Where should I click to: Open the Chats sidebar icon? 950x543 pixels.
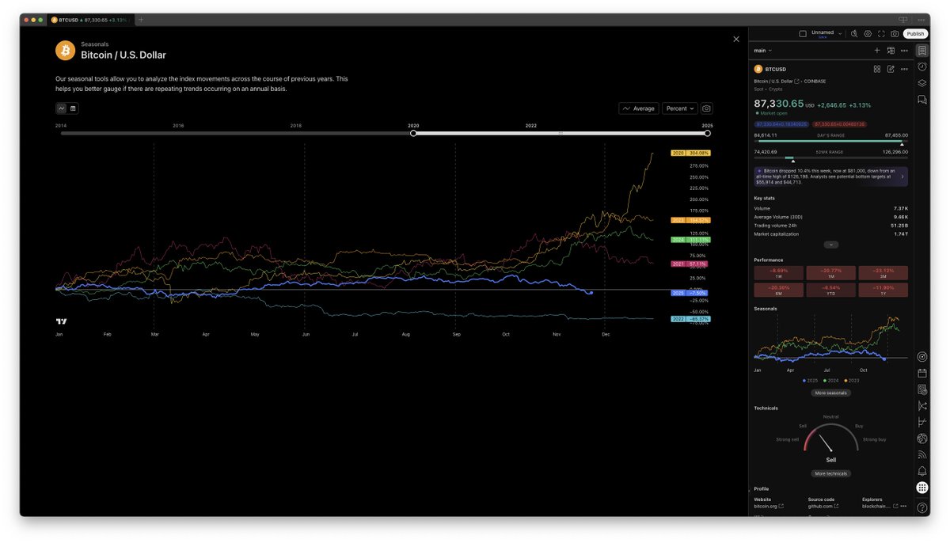[x=922, y=100]
